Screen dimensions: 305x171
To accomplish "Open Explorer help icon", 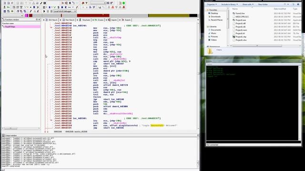I will pos(298,4).
